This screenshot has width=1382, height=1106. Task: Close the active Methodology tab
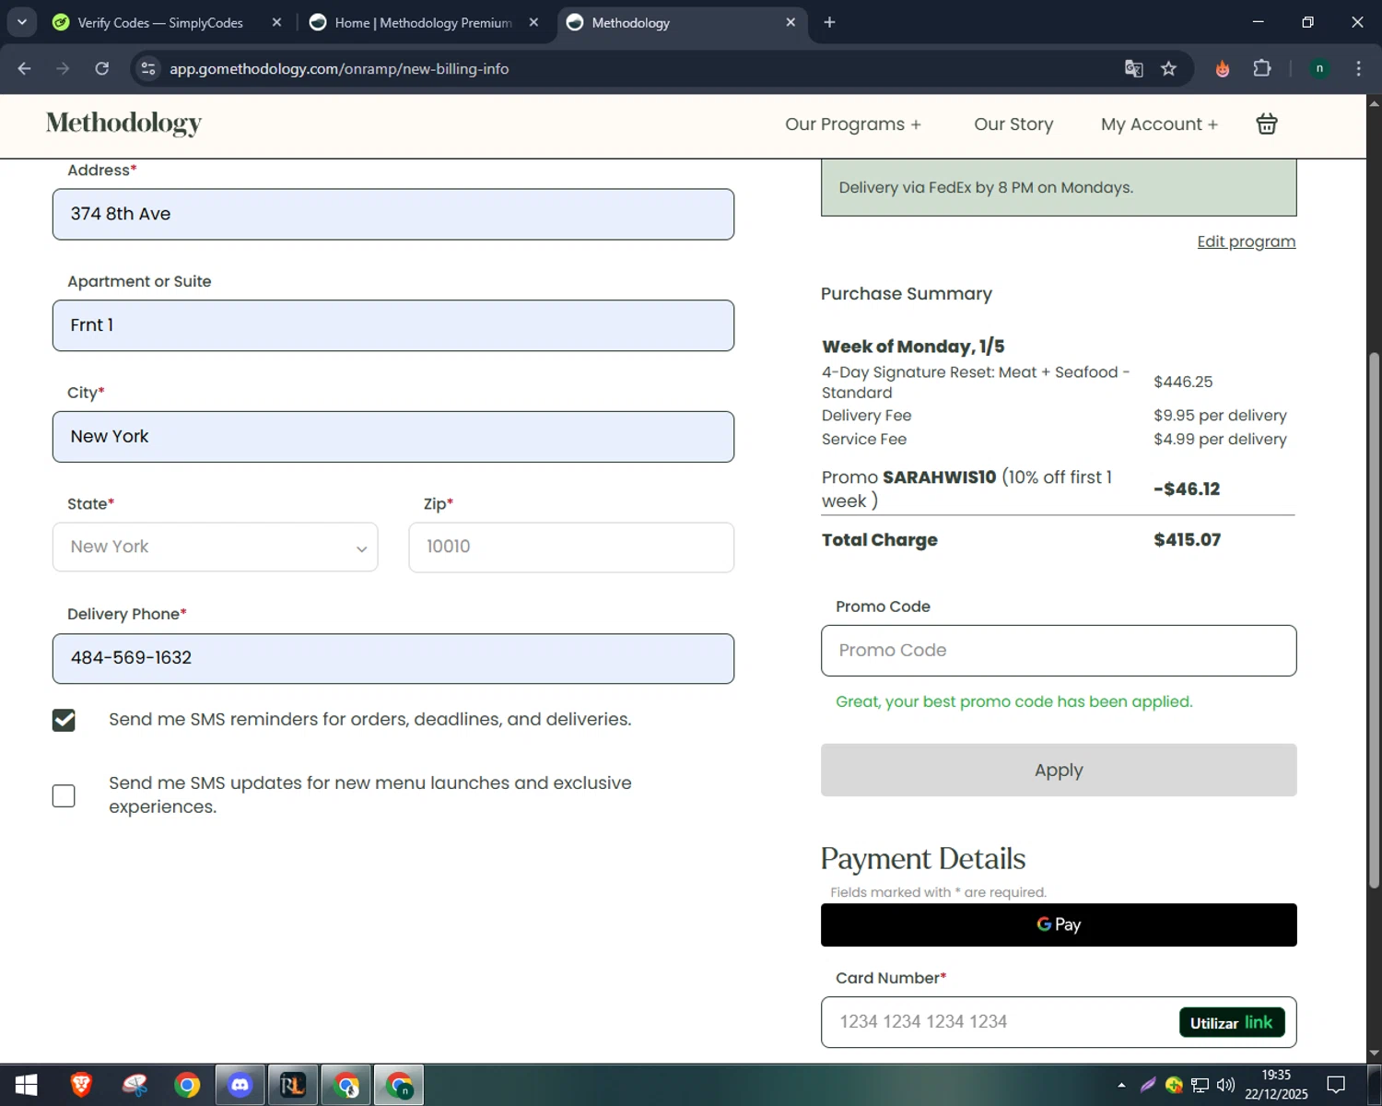tap(791, 22)
